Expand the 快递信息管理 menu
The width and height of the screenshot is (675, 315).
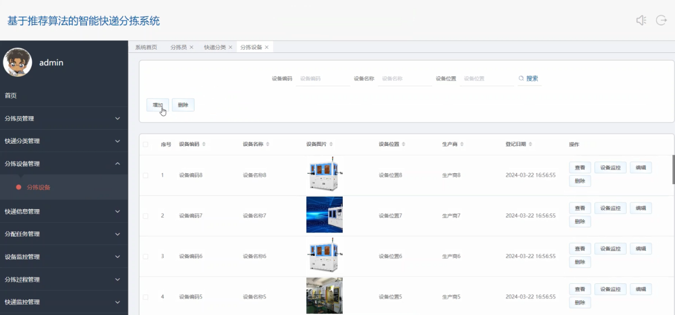pos(64,211)
